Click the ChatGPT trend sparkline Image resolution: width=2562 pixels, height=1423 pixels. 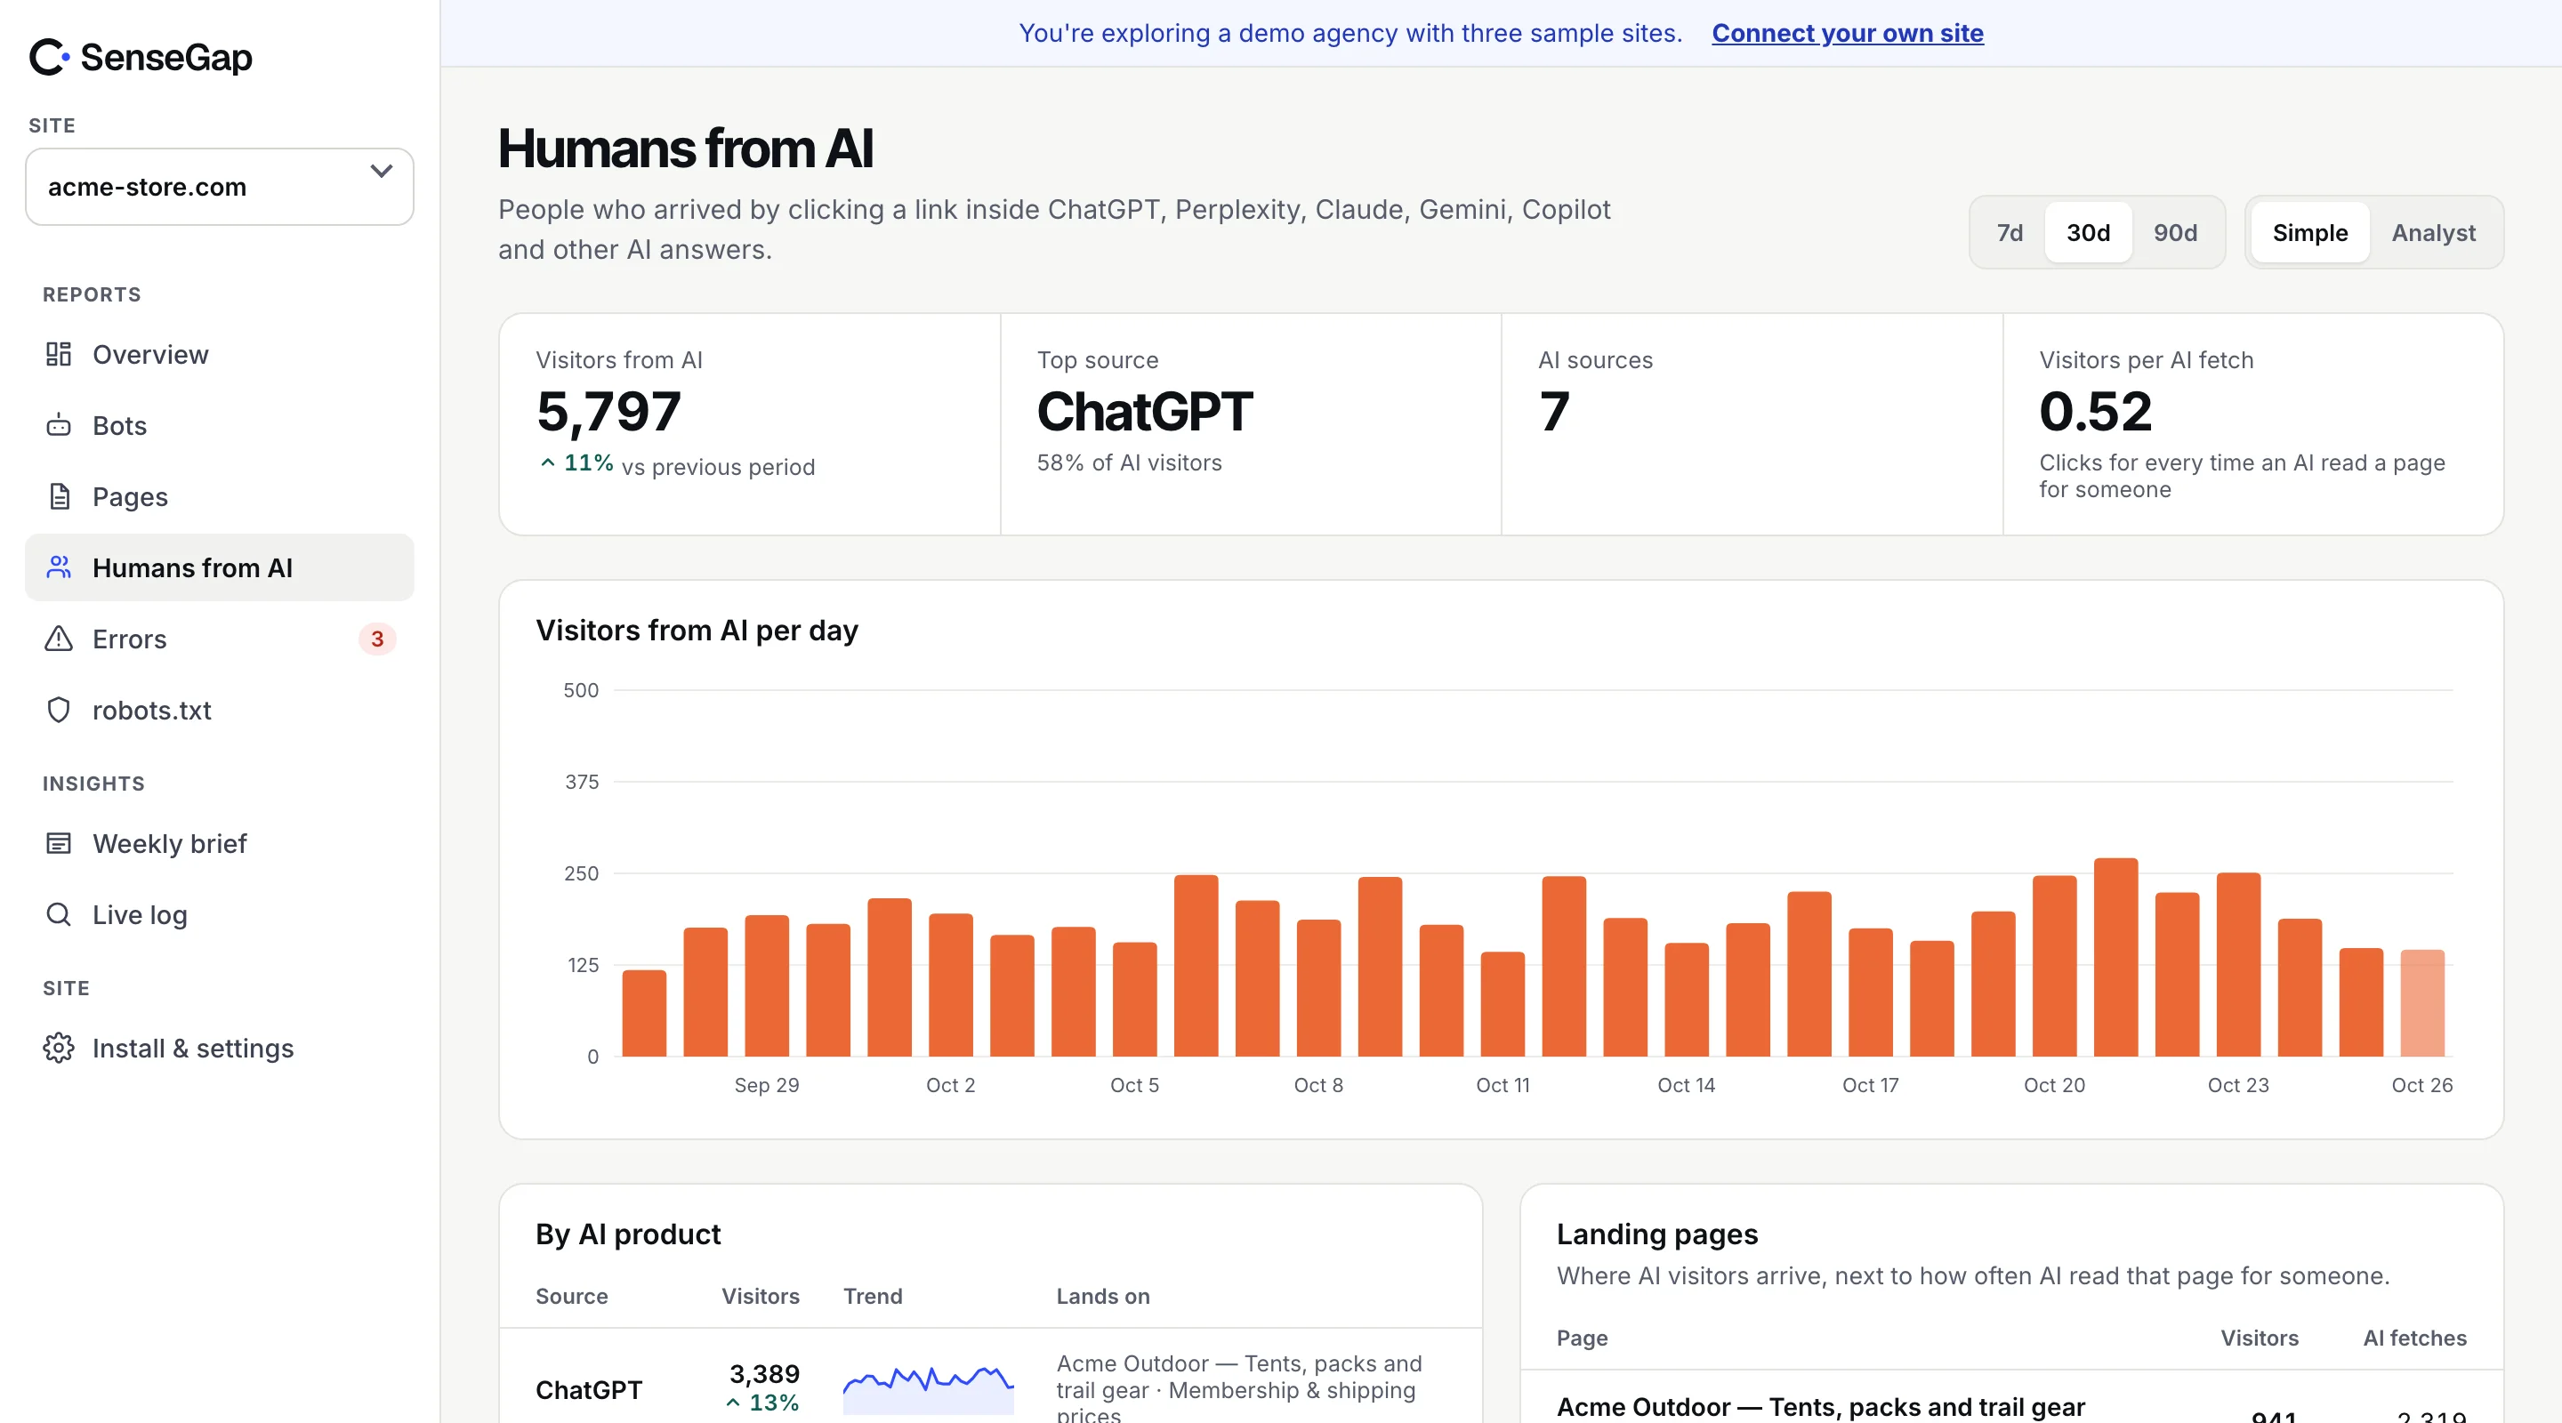pyautogui.click(x=928, y=1389)
